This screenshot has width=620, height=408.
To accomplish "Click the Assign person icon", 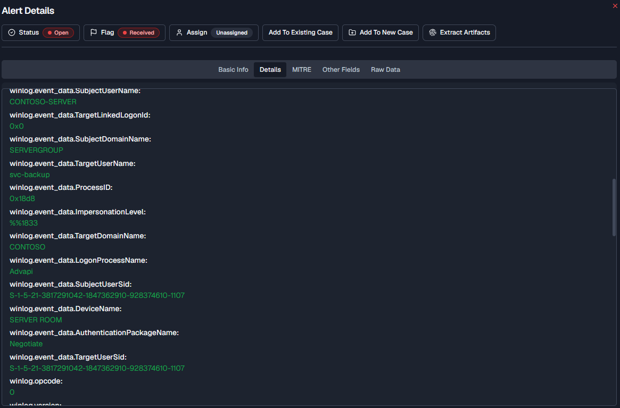I will (179, 32).
